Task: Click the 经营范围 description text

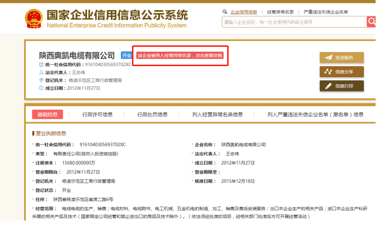Action: (200, 212)
